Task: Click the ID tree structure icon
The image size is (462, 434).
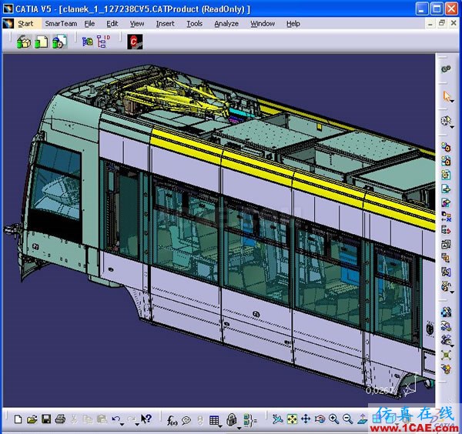Action: 103,42
